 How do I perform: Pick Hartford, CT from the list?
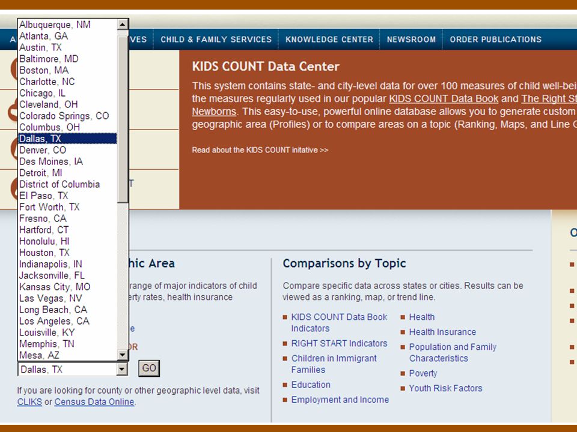coord(68,230)
